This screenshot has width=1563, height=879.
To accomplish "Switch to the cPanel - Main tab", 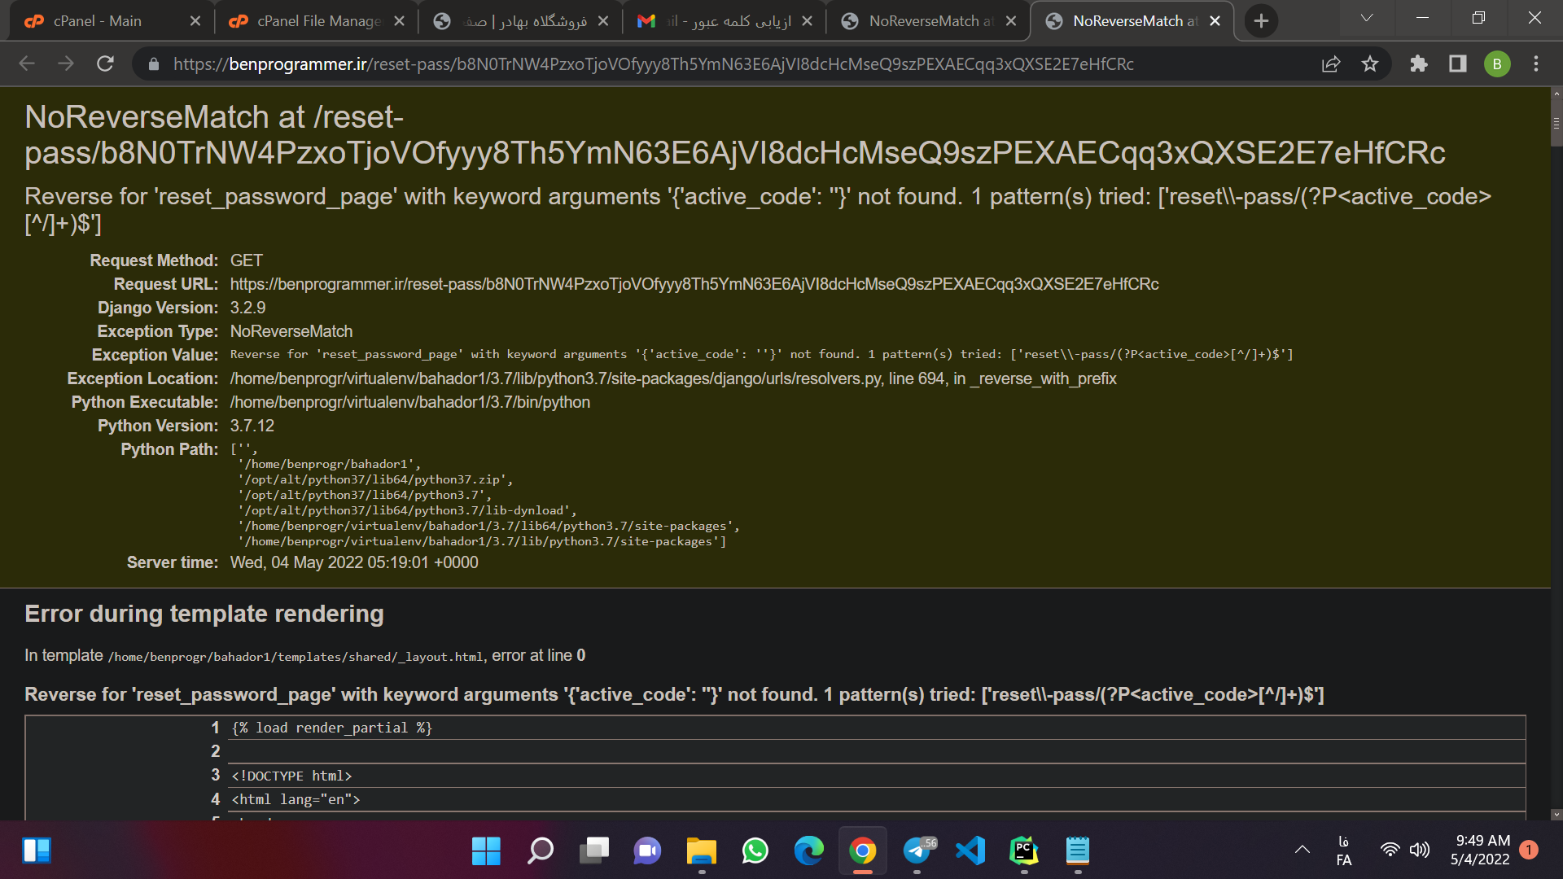I will [98, 21].
